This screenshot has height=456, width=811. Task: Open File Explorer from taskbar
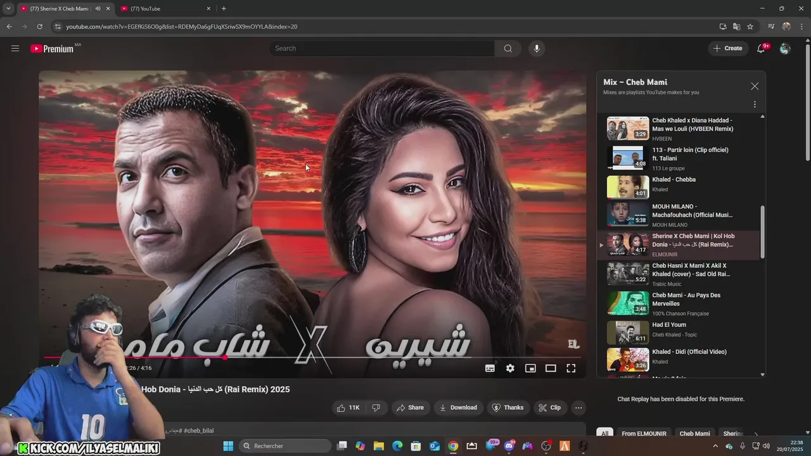click(x=379, y=446)
